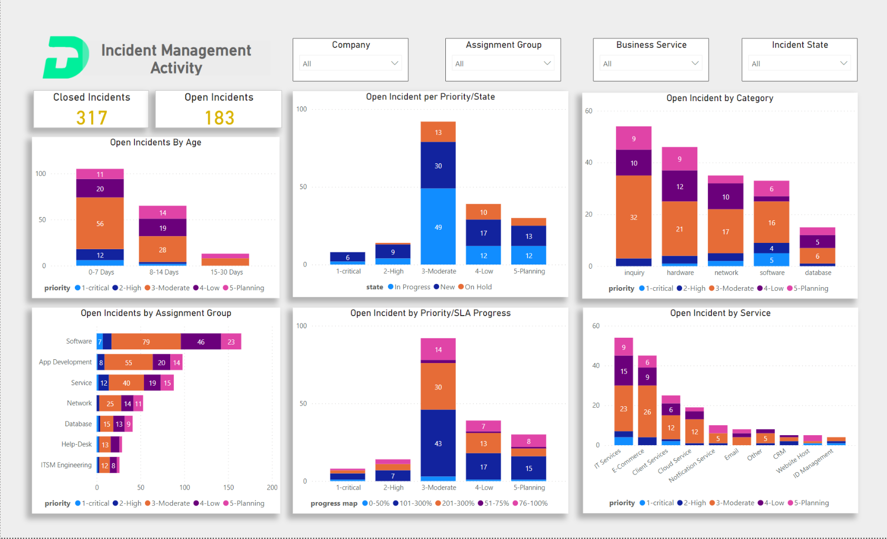
Task: Click the 5-Planning label under Priority/State chart
Action: [529, 271]
